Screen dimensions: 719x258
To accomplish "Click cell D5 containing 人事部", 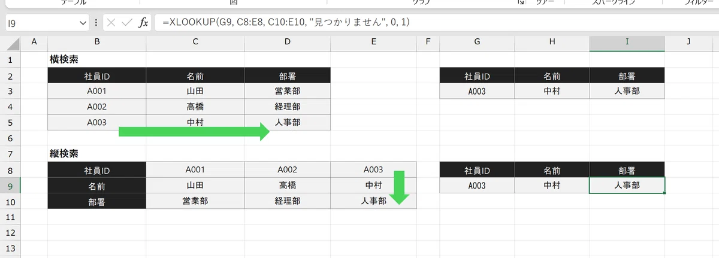I will (x=287, y=122).
